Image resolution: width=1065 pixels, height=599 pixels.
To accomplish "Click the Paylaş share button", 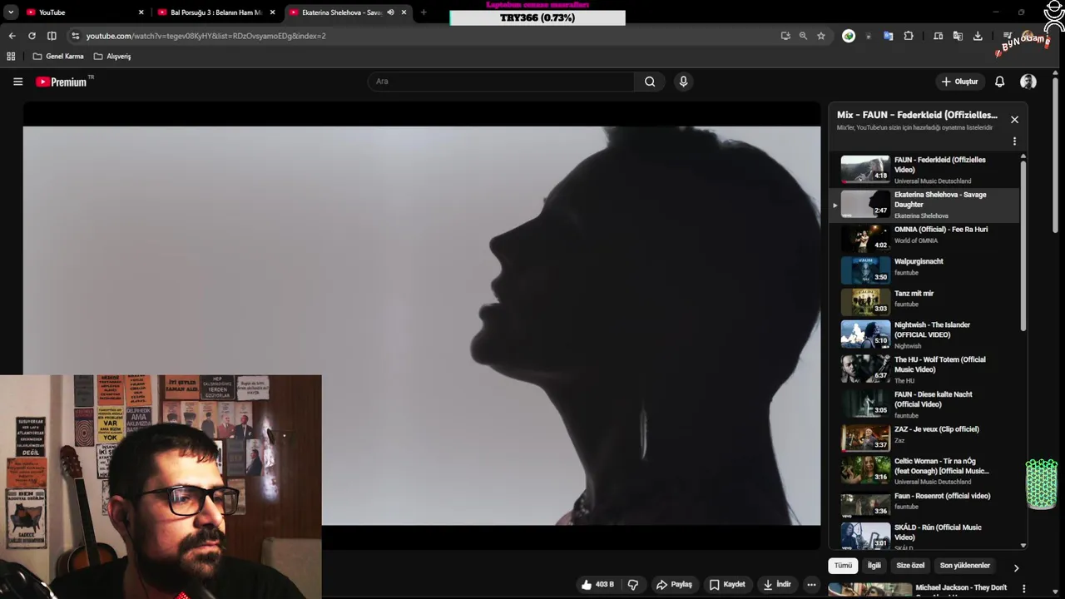I will click(674, 585).
